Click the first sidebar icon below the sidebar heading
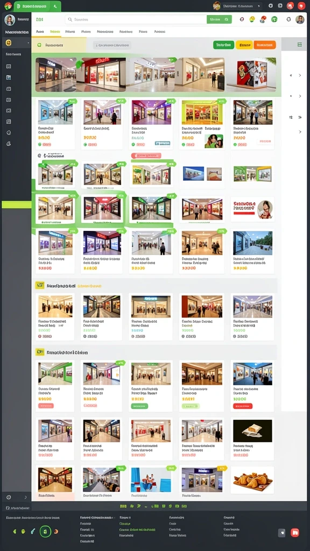This screenshot has width=310, height=551. click(9, 66)
